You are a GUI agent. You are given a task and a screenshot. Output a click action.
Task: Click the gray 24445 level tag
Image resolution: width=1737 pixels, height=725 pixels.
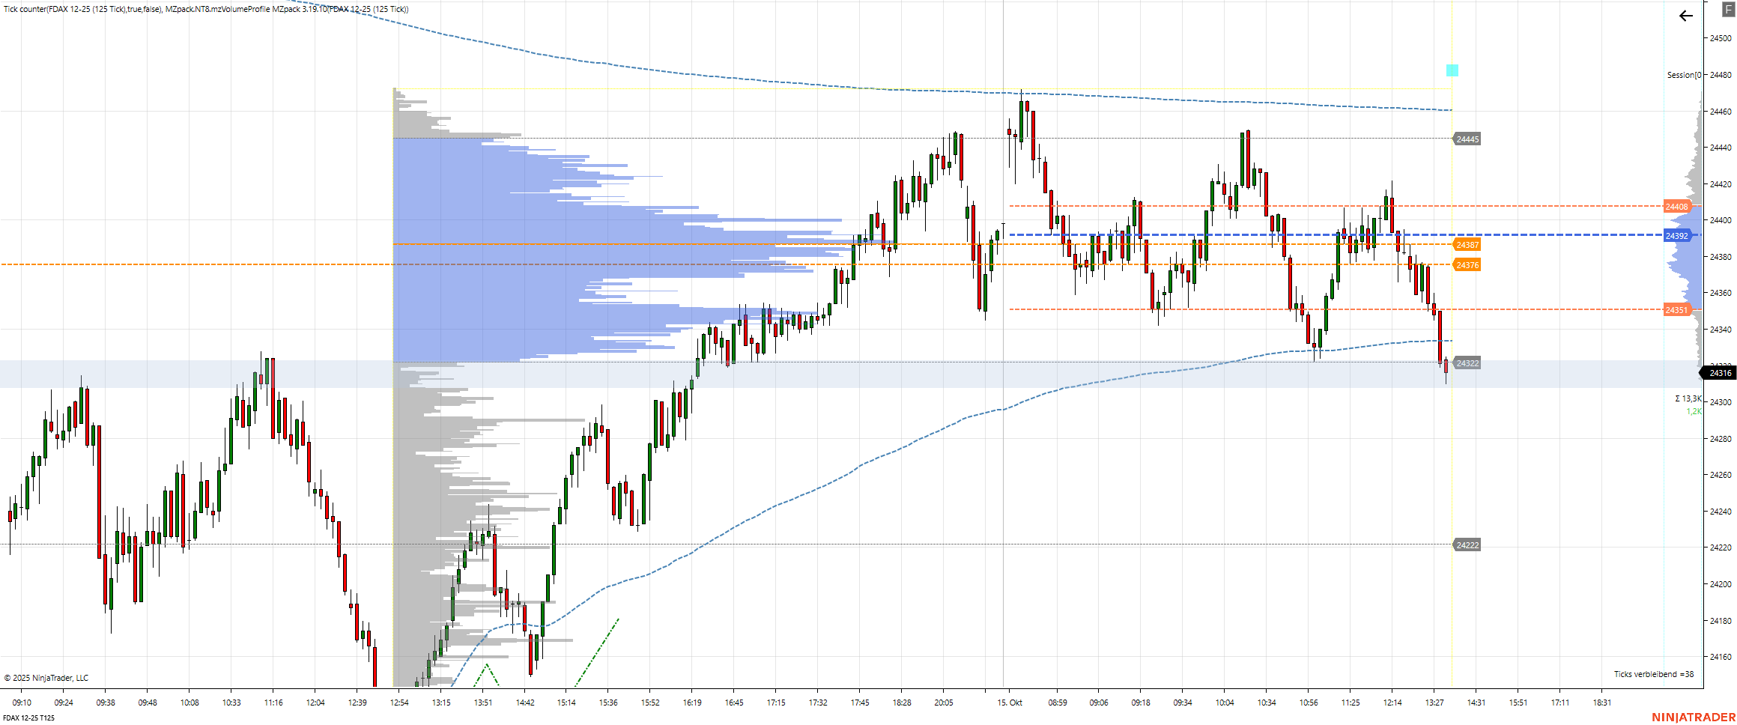click(x=1467, y=139)
